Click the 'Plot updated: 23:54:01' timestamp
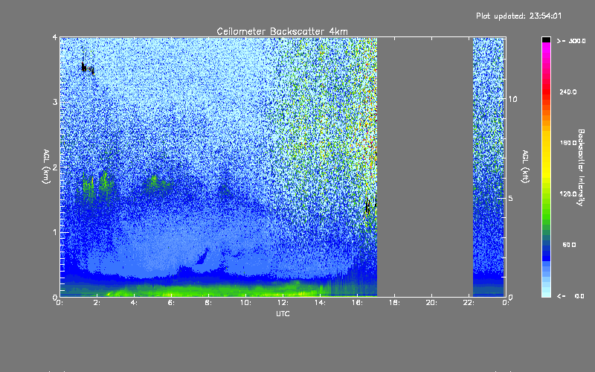This screenshot has width=595, height=372. tap(518, 16)
